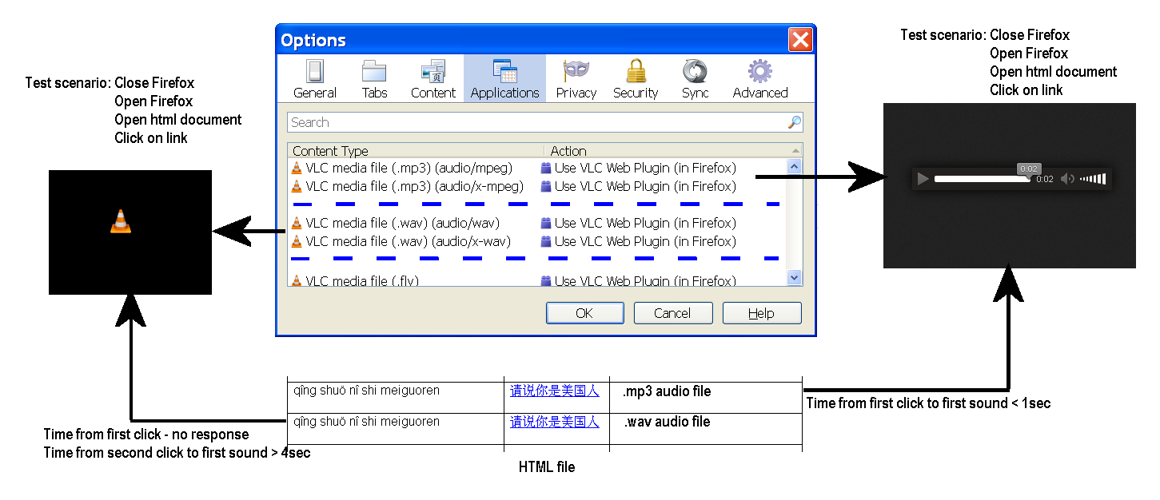Select the .mp3 (audio/mpeg) row

tap(537, 168)
